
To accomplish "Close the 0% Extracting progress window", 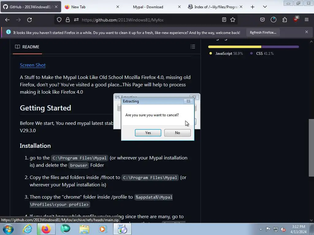I will 194,97.
